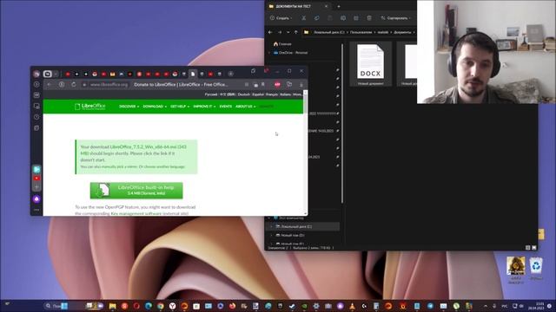Open the Создать dropdown in Explorer toolbar

tap(281, 18)
